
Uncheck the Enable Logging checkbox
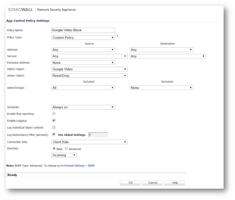(x=54, y=120)
